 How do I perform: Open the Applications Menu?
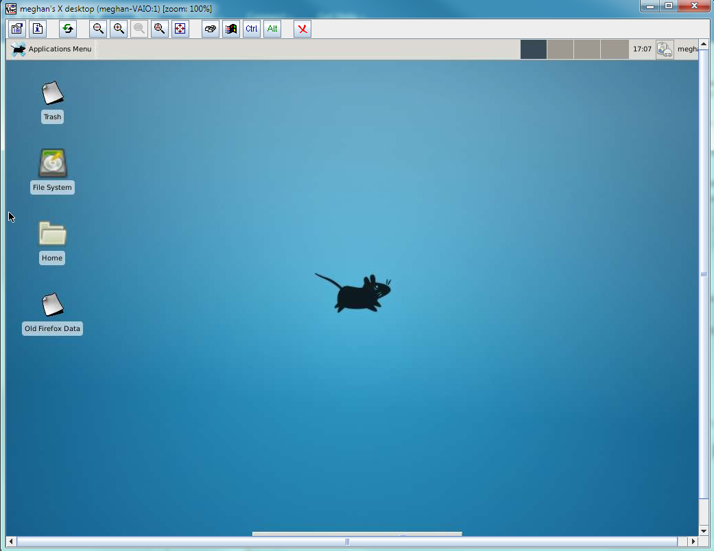click(51, 49)
